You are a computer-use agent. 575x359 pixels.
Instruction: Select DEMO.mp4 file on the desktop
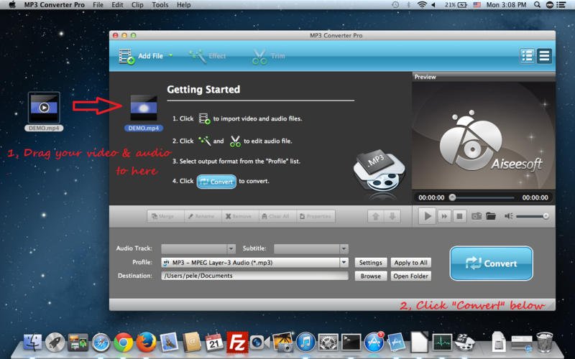[44, 107]
